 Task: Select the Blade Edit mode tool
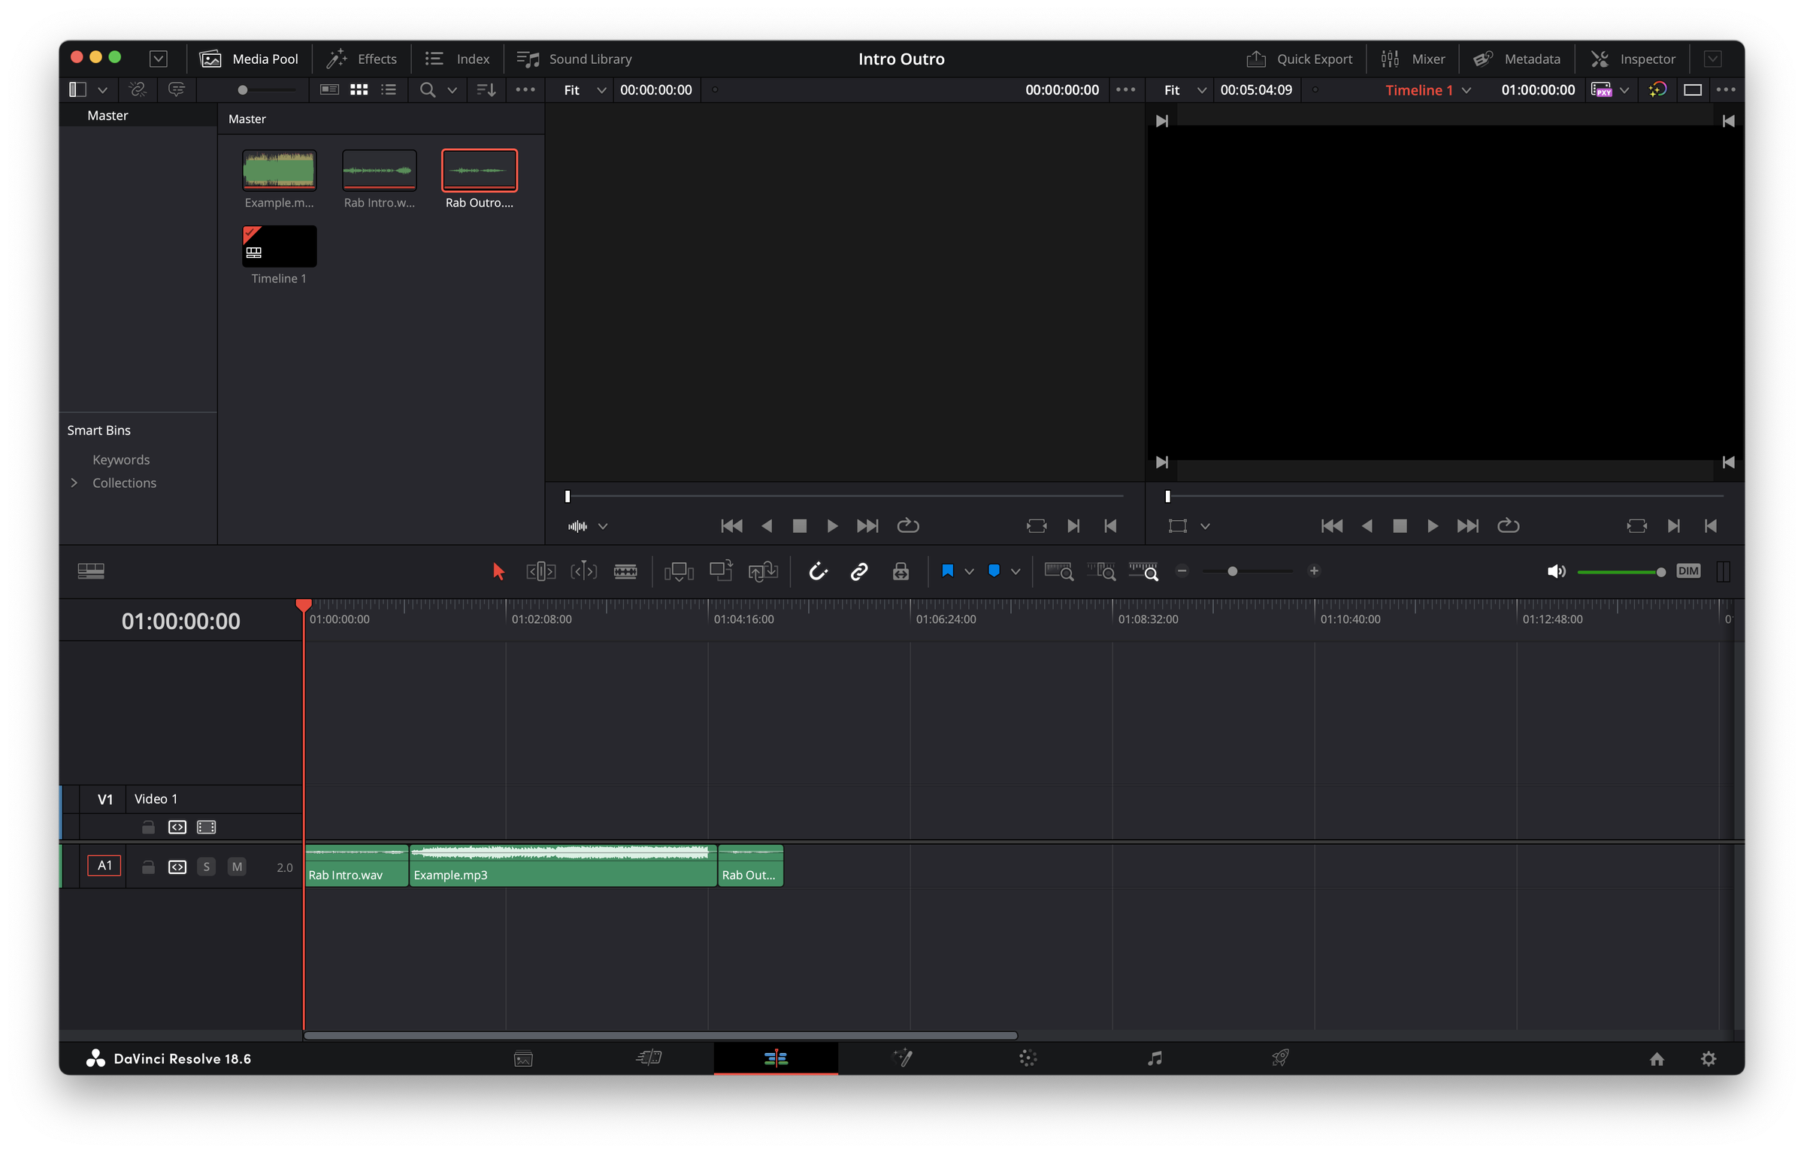click(x=626, y=571)
